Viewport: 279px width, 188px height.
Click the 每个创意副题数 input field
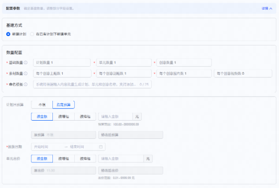[124, 74]
